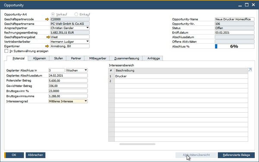Screen dimensions: 259x162
Task: Open the Vertriebsmitarbeiter dropdown
Action: pyautogui.click(x=88, y=41)
